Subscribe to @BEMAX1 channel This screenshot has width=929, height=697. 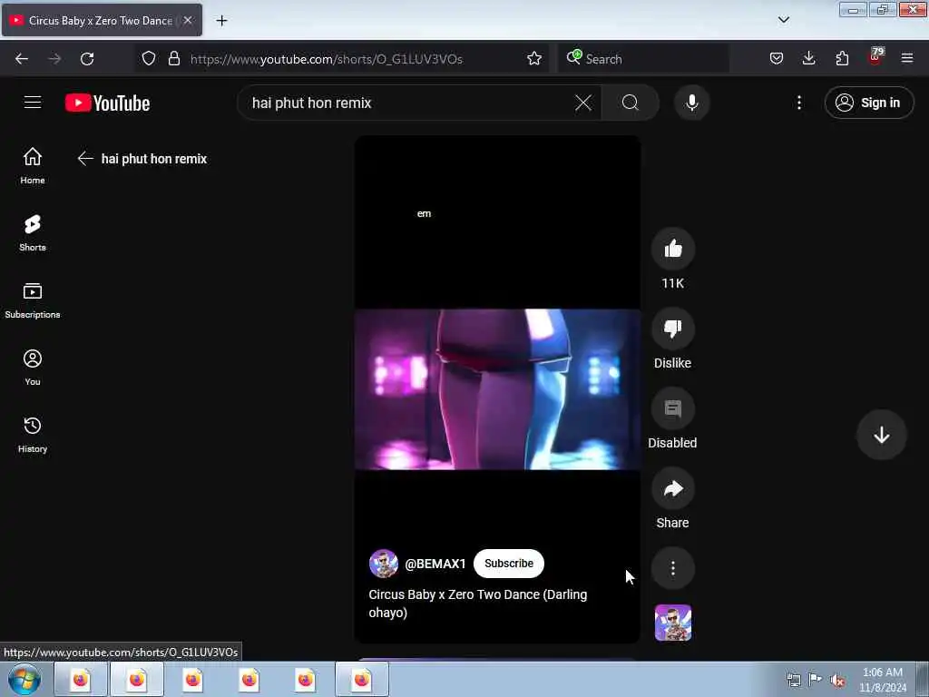coord(508,563)
